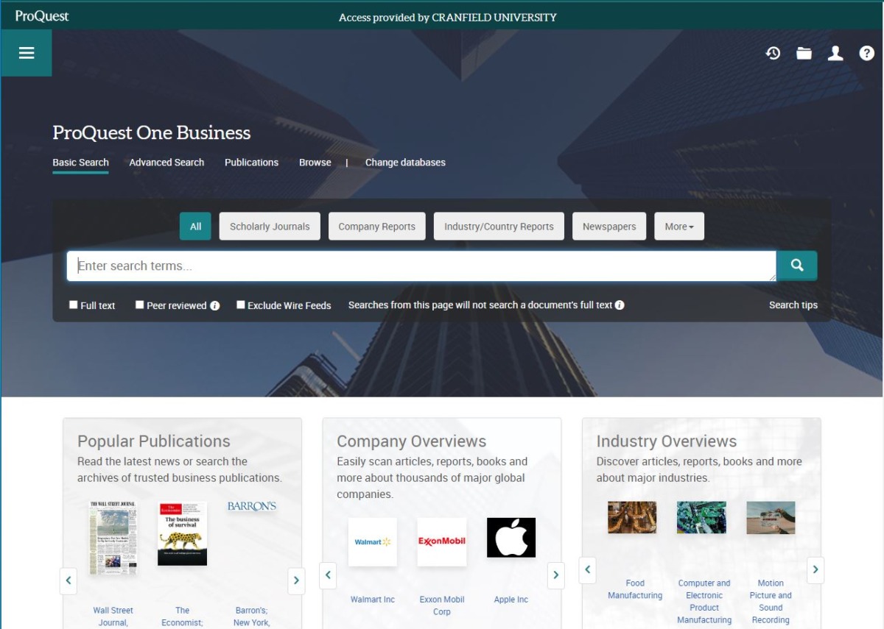Image resolution: width=884 pixels, height=629 pixels.
Task: Open the hamburger navigation menu
Action: point(27,52)
